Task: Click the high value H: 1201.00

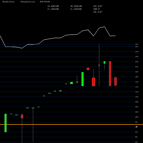Action: pos(76,6)
